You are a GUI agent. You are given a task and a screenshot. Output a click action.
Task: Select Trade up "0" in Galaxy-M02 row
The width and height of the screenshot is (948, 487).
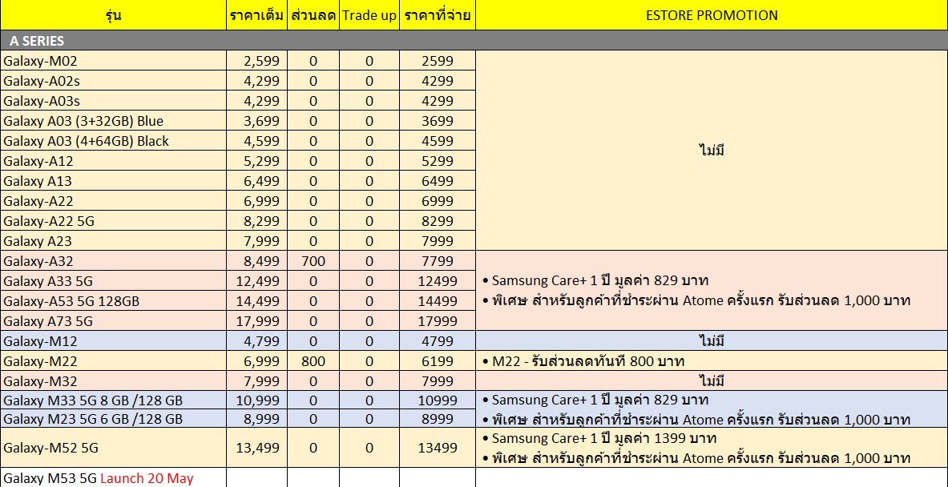369,61
